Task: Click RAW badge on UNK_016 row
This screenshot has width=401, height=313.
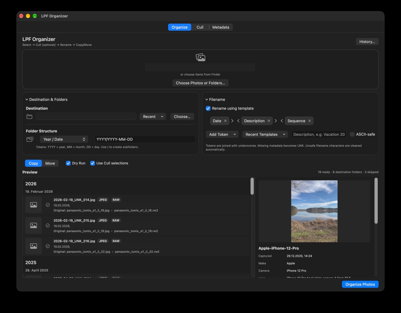Action: click(x=116, y=241)
